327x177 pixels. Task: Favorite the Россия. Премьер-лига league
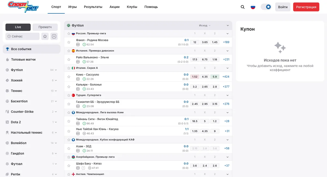[x=69, y=33]
